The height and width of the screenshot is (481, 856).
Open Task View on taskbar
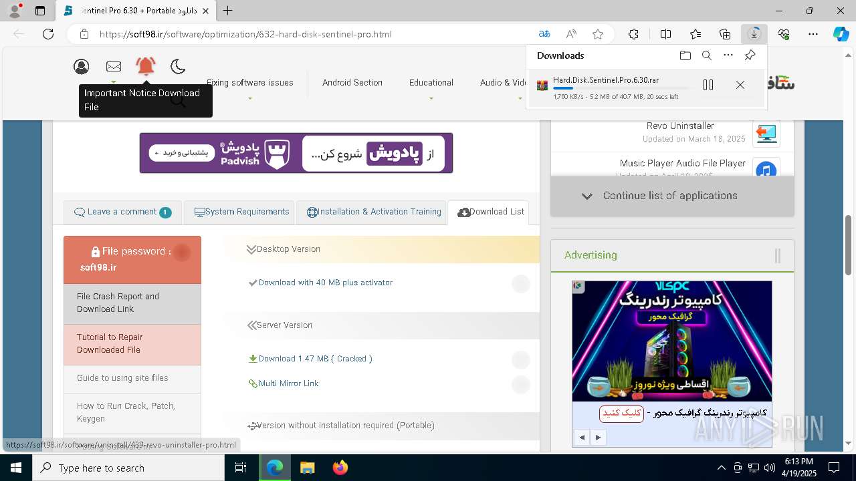coord(241,468)
